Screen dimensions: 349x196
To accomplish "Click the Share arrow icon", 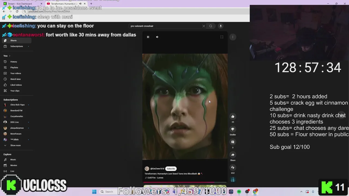I will pos(233,155).
